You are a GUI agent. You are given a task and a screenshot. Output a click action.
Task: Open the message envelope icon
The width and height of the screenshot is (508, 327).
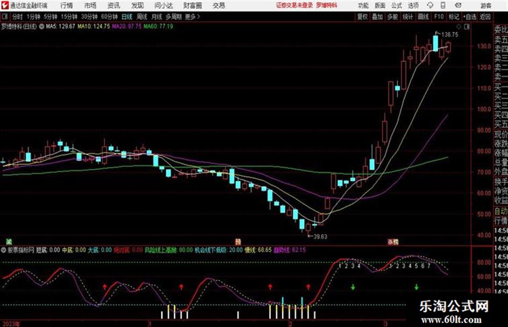click(458, 5)
